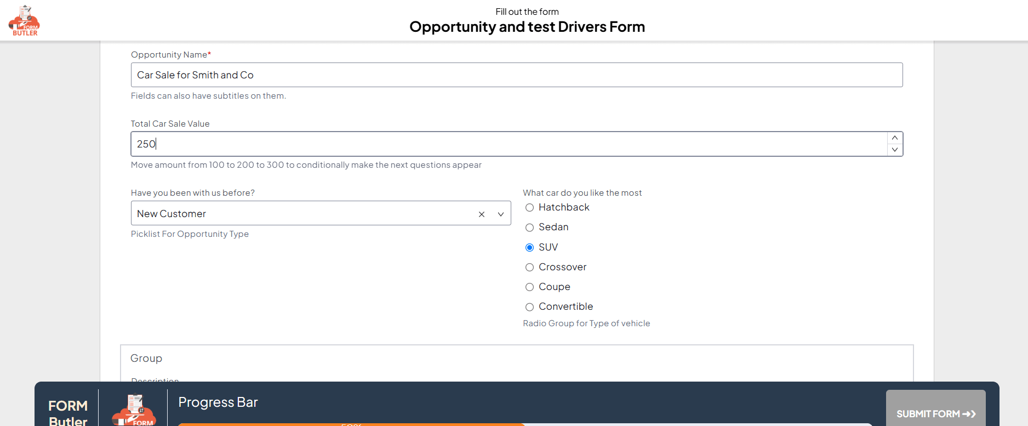The height and width of the screenshot is (426, 1028).
Task: Click the Opportunity Name input field
Action: coord(517,75)
